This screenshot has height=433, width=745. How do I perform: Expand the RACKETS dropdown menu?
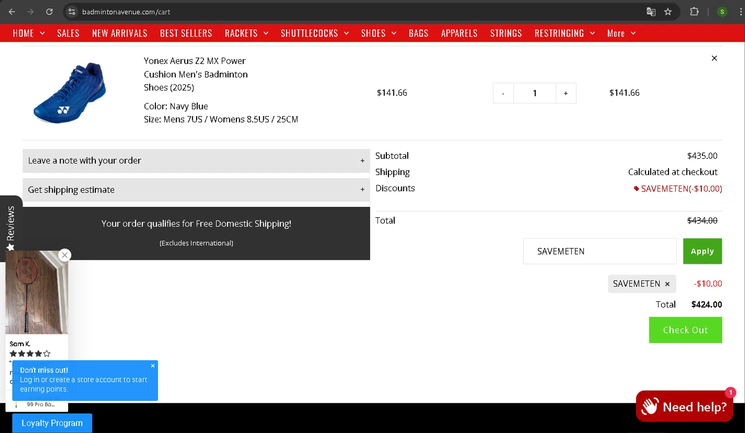(x=246, y=33)
